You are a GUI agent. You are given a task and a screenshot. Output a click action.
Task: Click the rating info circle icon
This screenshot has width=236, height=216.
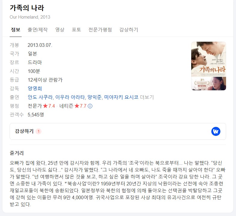(90, 106)
